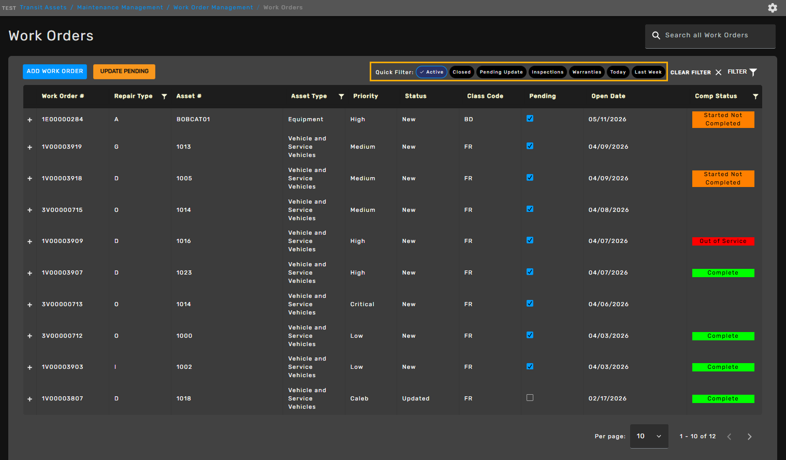786x460 pixels.
Task: Click the Clear Filter button
Action: pyautogui.click(x=696, y=73)
